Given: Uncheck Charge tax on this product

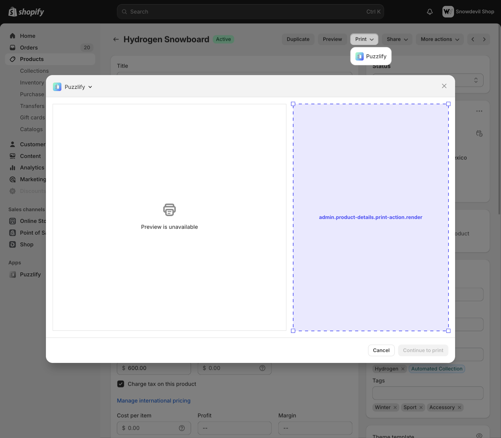Looking at the screenshot, I should click(x=121, y=384).
